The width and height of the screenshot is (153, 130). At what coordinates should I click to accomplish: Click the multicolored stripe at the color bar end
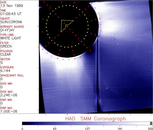point(151,123)
